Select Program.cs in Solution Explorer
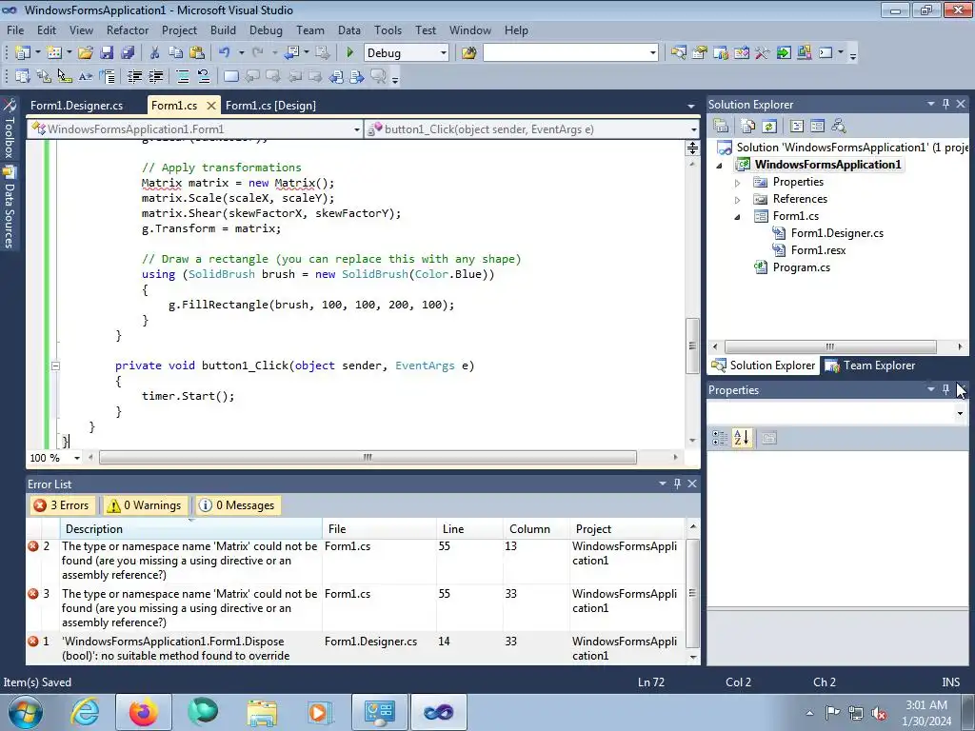This screenshot has width=975, height=731. [801, 267]
